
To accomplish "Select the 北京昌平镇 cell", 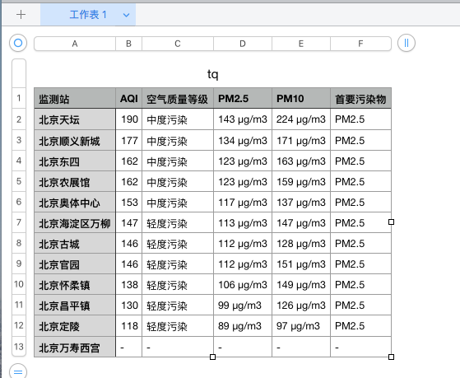I will coord(75,305).
